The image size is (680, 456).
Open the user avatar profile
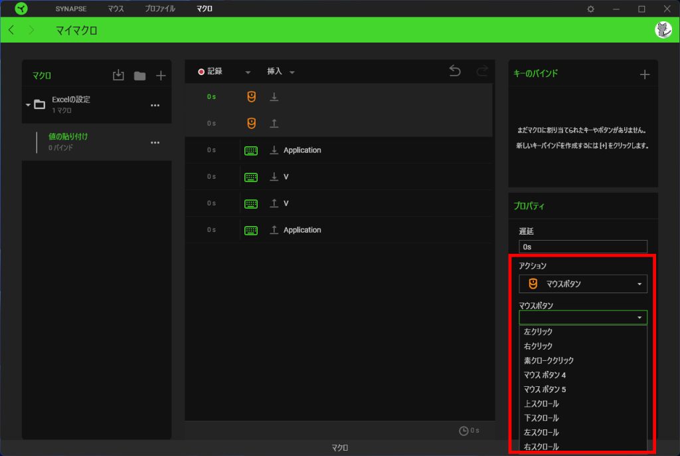click(663, 30)
